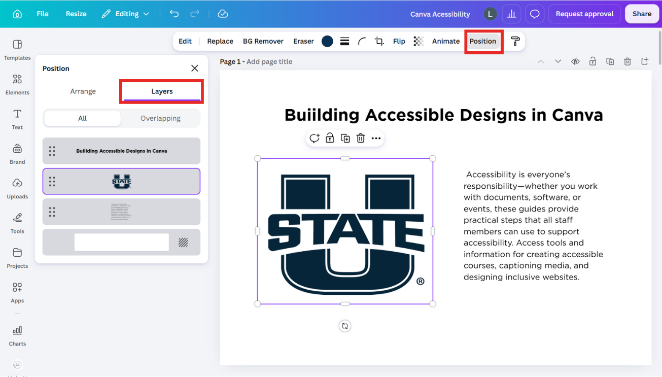Screen dimensions: 662x377
Task: Duplicate image in floating toolbar
Action: click(x=345, y=138)
